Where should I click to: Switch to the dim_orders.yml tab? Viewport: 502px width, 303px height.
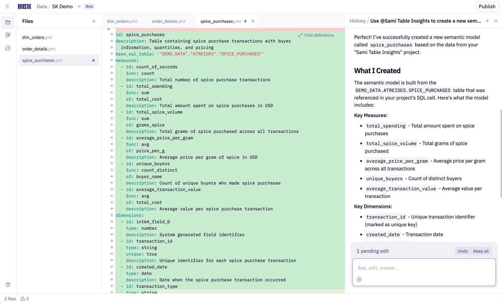(122, 21)
